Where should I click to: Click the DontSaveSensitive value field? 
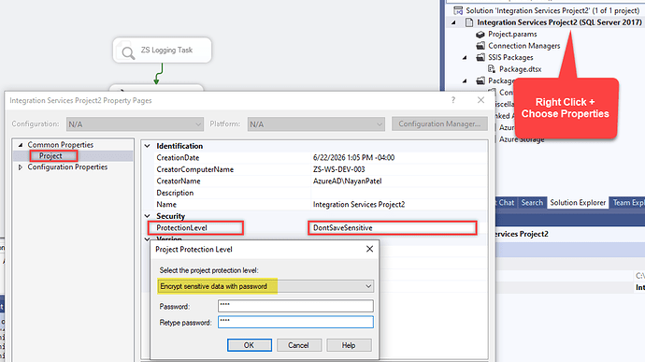pyautogui.click(x=392, y=227)
